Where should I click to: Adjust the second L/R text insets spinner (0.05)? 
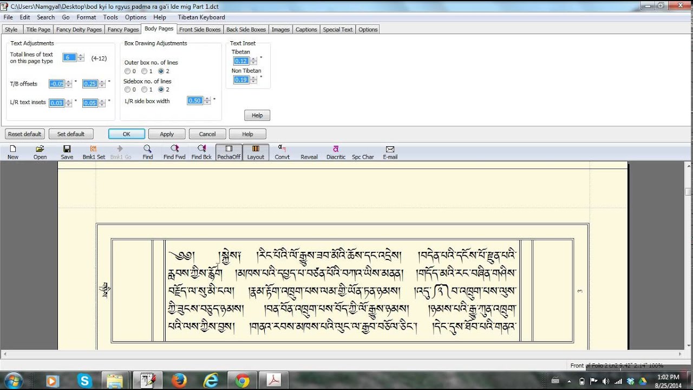coord(102,103)
